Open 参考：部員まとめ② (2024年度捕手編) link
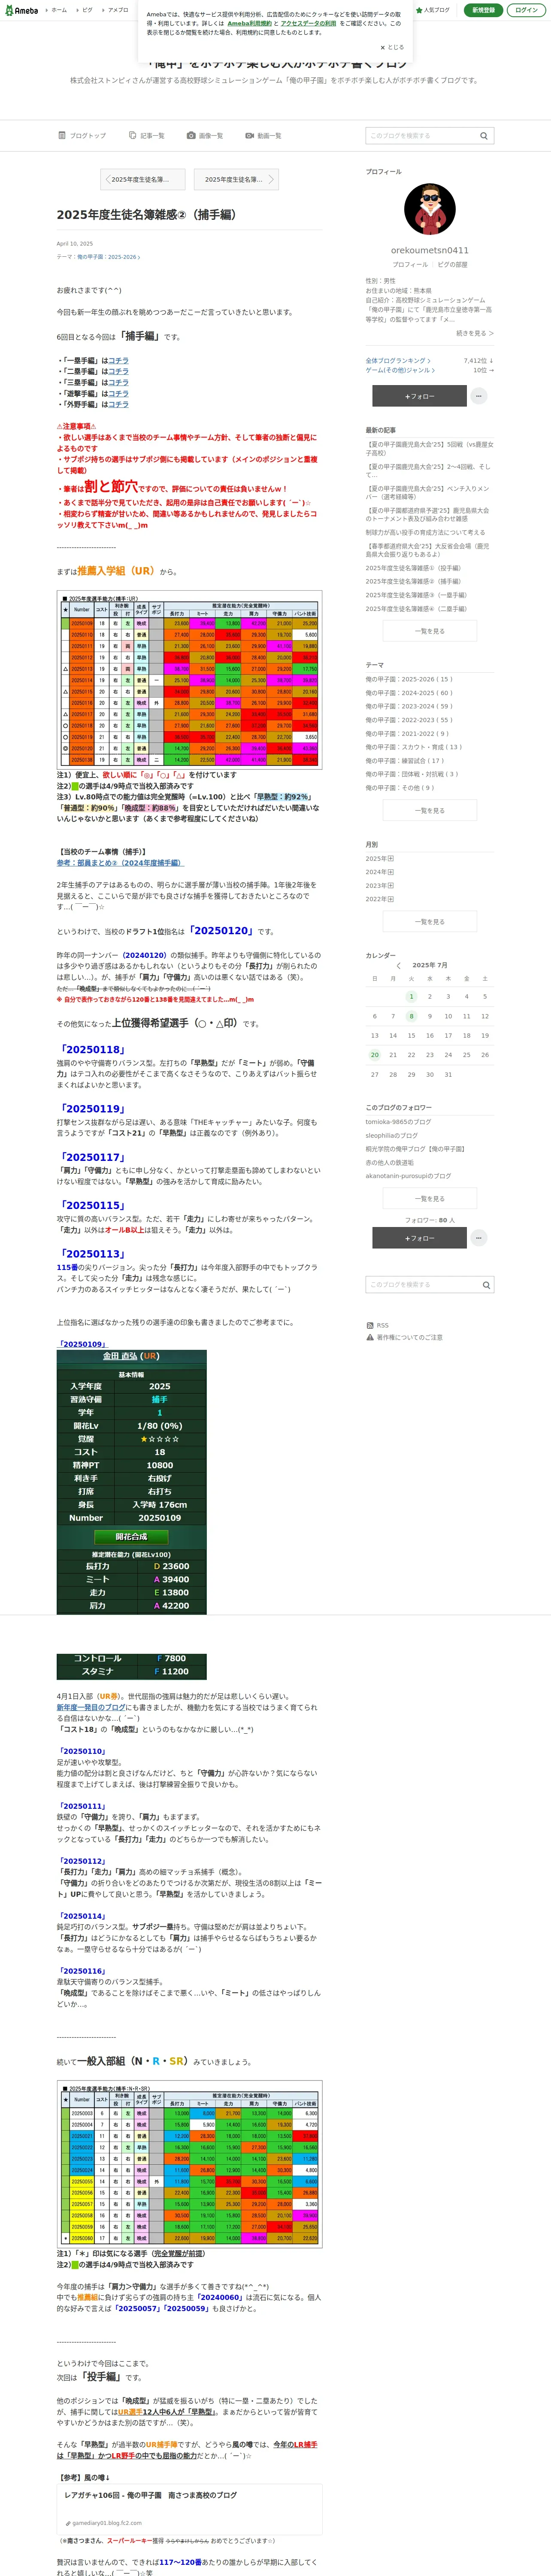Viewport: 551px width, 2576px height. 120,862
